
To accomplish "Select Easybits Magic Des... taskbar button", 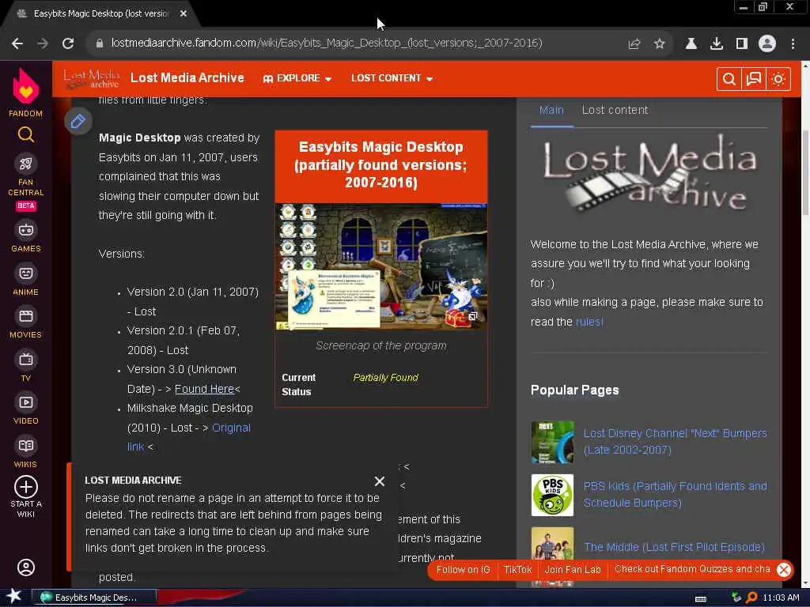I will click(95, 598).
